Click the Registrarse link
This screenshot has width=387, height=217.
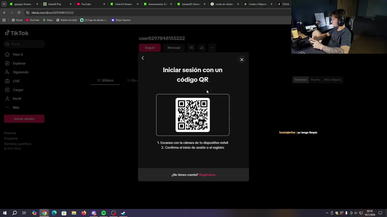[207, 175]
